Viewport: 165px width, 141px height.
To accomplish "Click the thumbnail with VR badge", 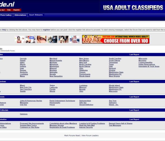I will [30, 39].
